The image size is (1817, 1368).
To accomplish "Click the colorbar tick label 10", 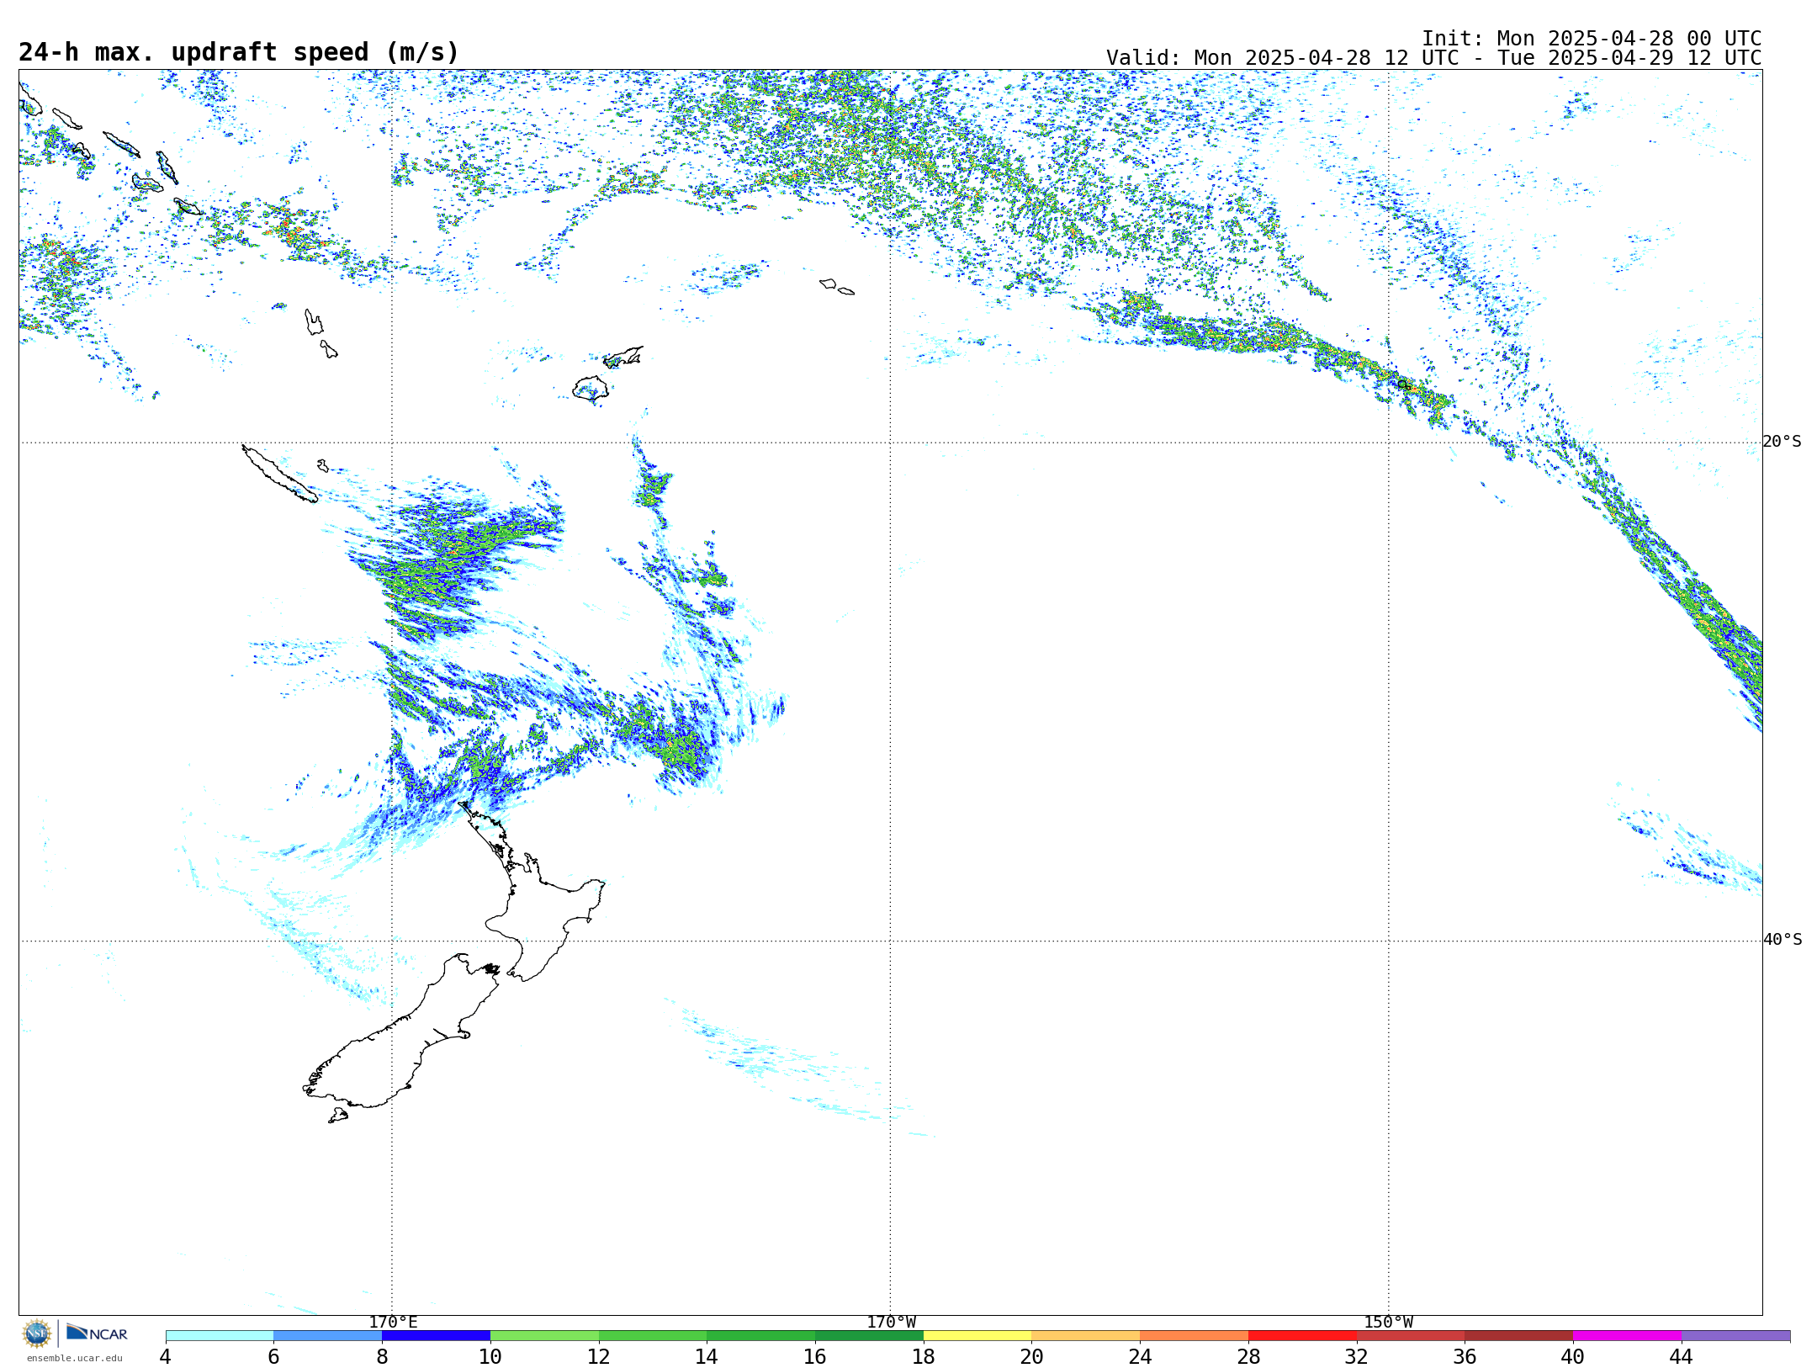I will [490, 1356].
